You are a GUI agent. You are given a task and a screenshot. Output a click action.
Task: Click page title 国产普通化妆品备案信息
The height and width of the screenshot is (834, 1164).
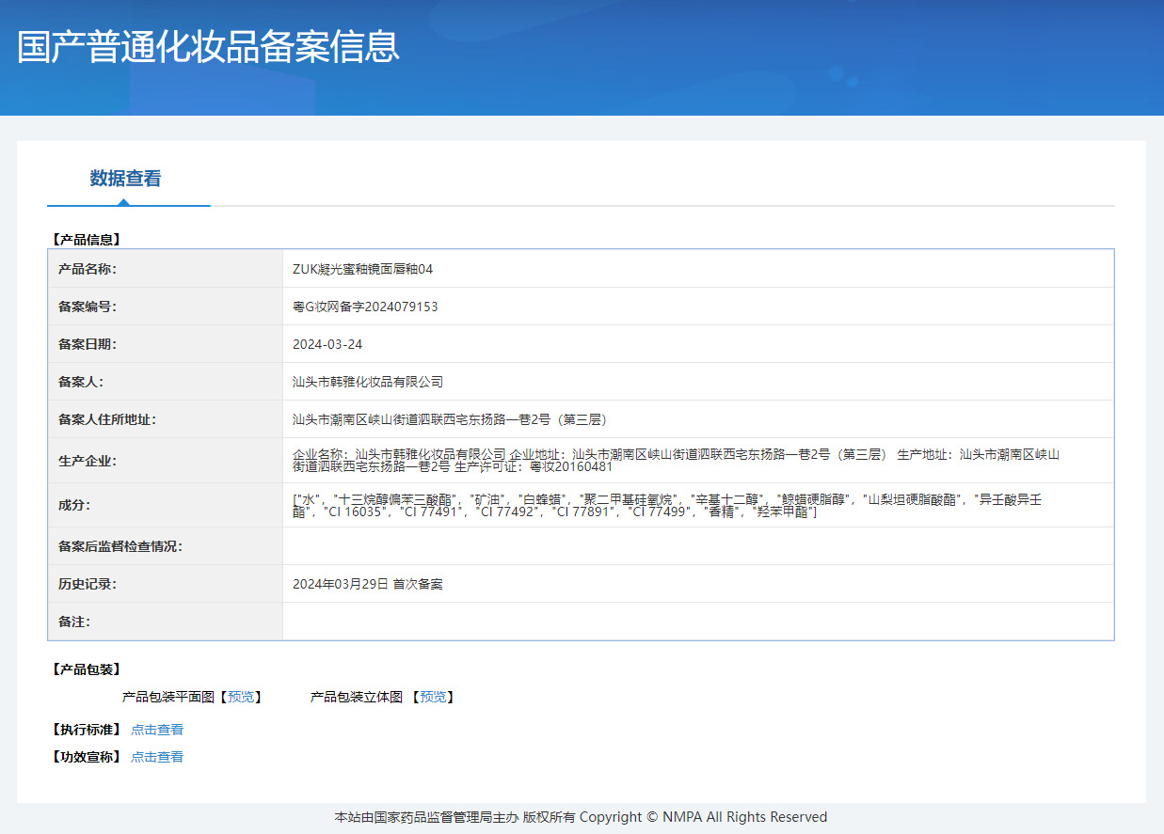(208, 47)
